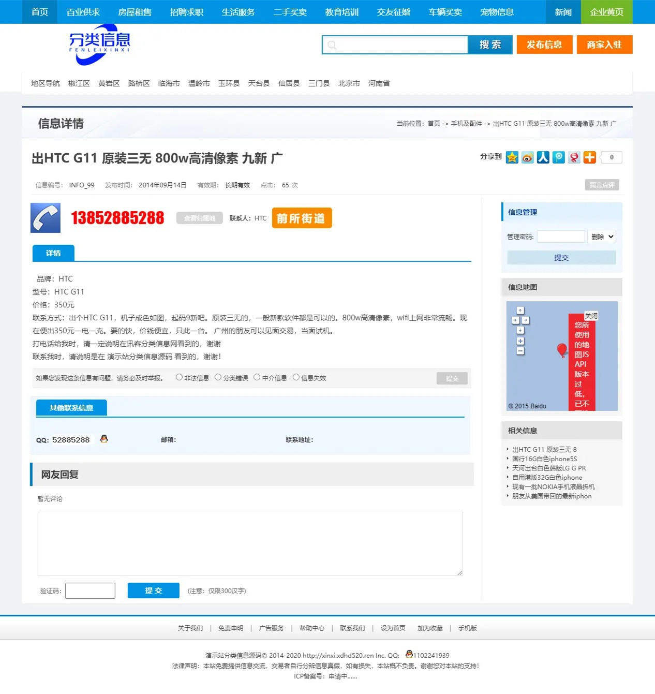Open 招聘求职 menu item
This screenshot has height=694, width=655.
[x=187, y=12]
